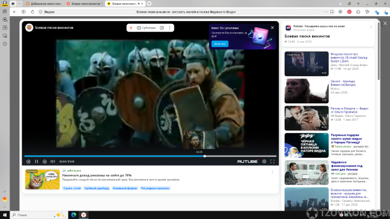The image size is (390, 219).
Task: Click the '9 рекл. сетей' tag
Action: click(72, 188)
